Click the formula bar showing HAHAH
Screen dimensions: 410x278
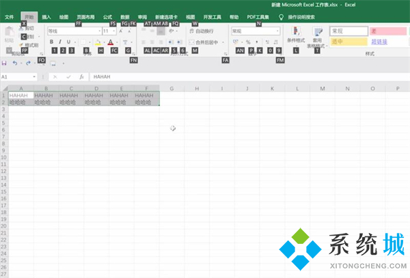point(249,77)
